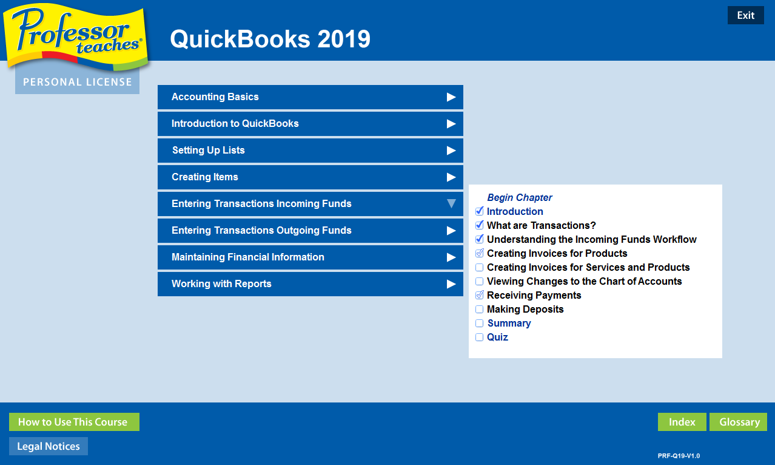Open Creating Invoices for Services and Products lesson

click(588, 267)
